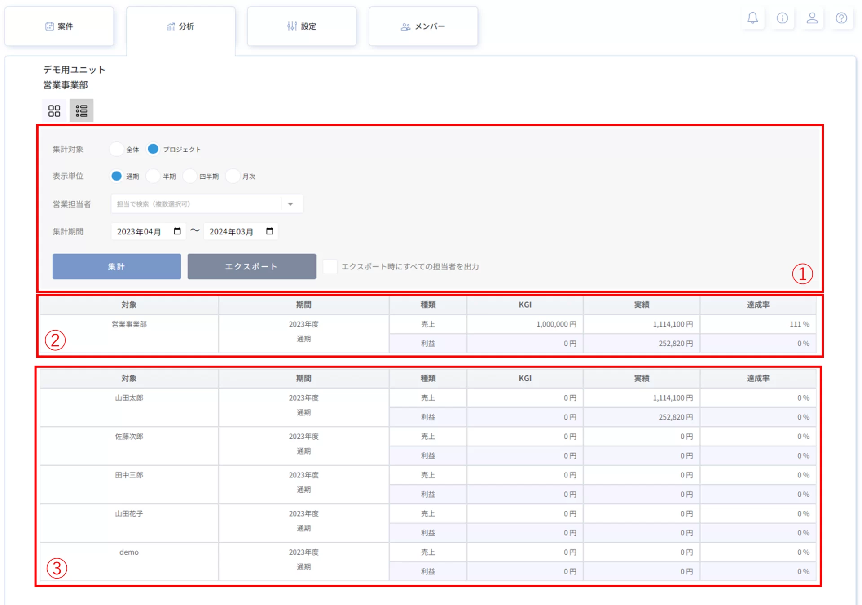The height and width of the screenshot is (605, 862).
Task: Select the 月次 display unit
Action: (233, 176)
